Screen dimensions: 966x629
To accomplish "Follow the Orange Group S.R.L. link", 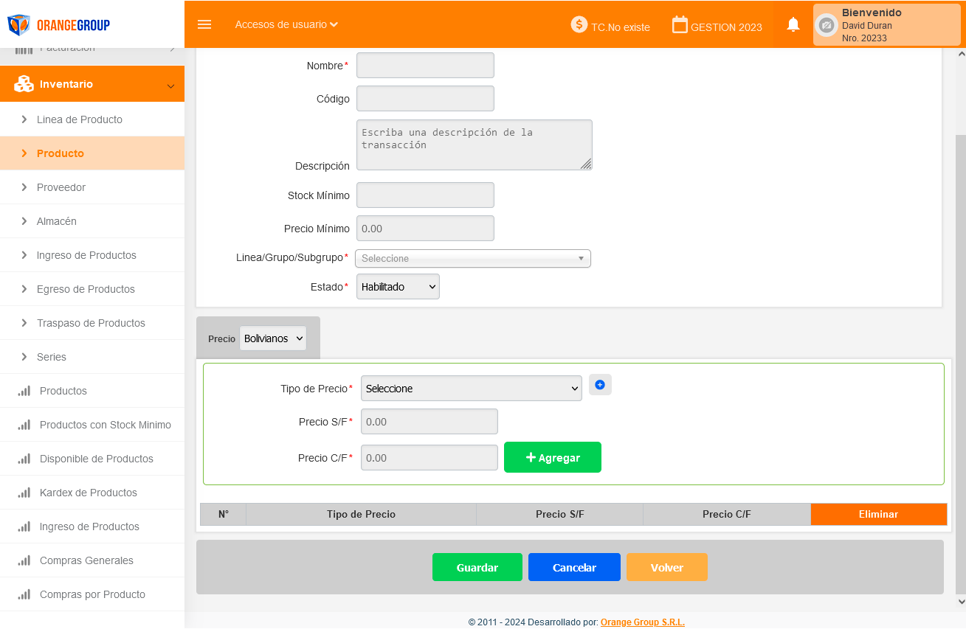I will 642,622.
